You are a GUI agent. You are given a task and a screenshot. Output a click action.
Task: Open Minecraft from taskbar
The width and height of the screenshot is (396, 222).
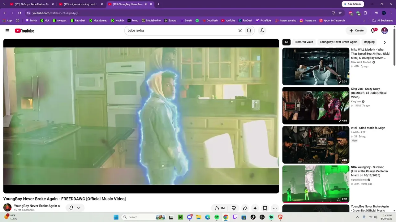point(180,217)
